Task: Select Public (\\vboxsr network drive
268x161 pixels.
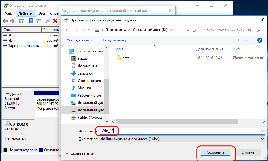Action: (87, 117)
